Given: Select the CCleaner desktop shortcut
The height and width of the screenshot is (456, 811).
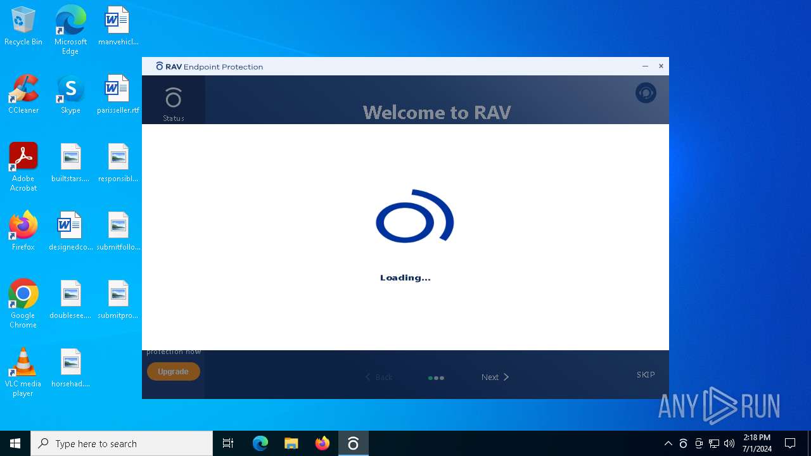Looking at the screenshot, I should 23,94.
